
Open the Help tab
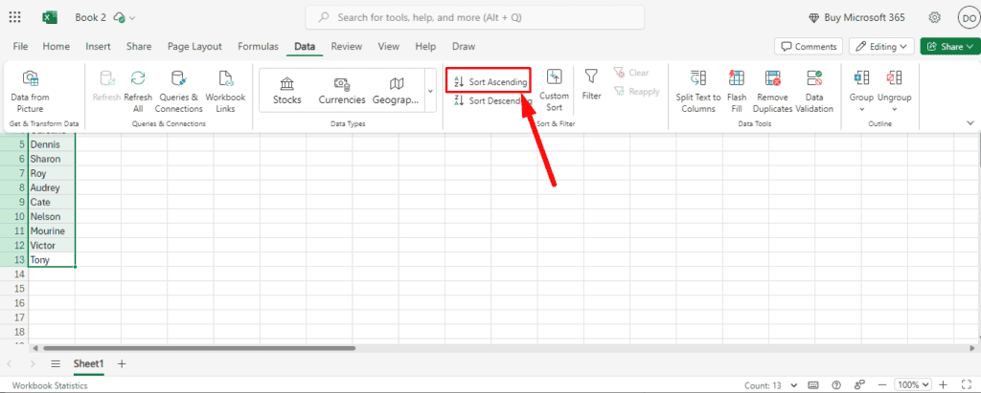[425, 46]
